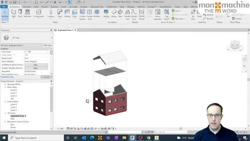The height and width of the screenshot is (141, 250).
Task: Select the Door tool
Action: click(20, 13)
